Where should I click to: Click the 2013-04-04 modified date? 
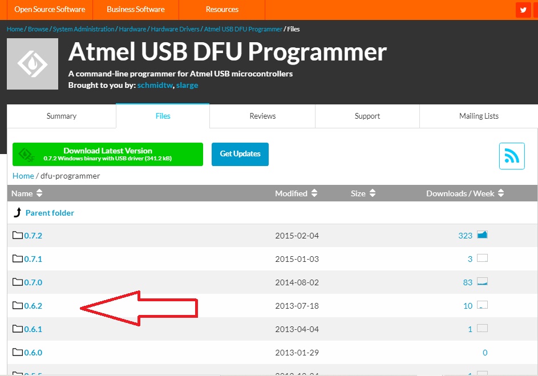(x=297, y=329)
